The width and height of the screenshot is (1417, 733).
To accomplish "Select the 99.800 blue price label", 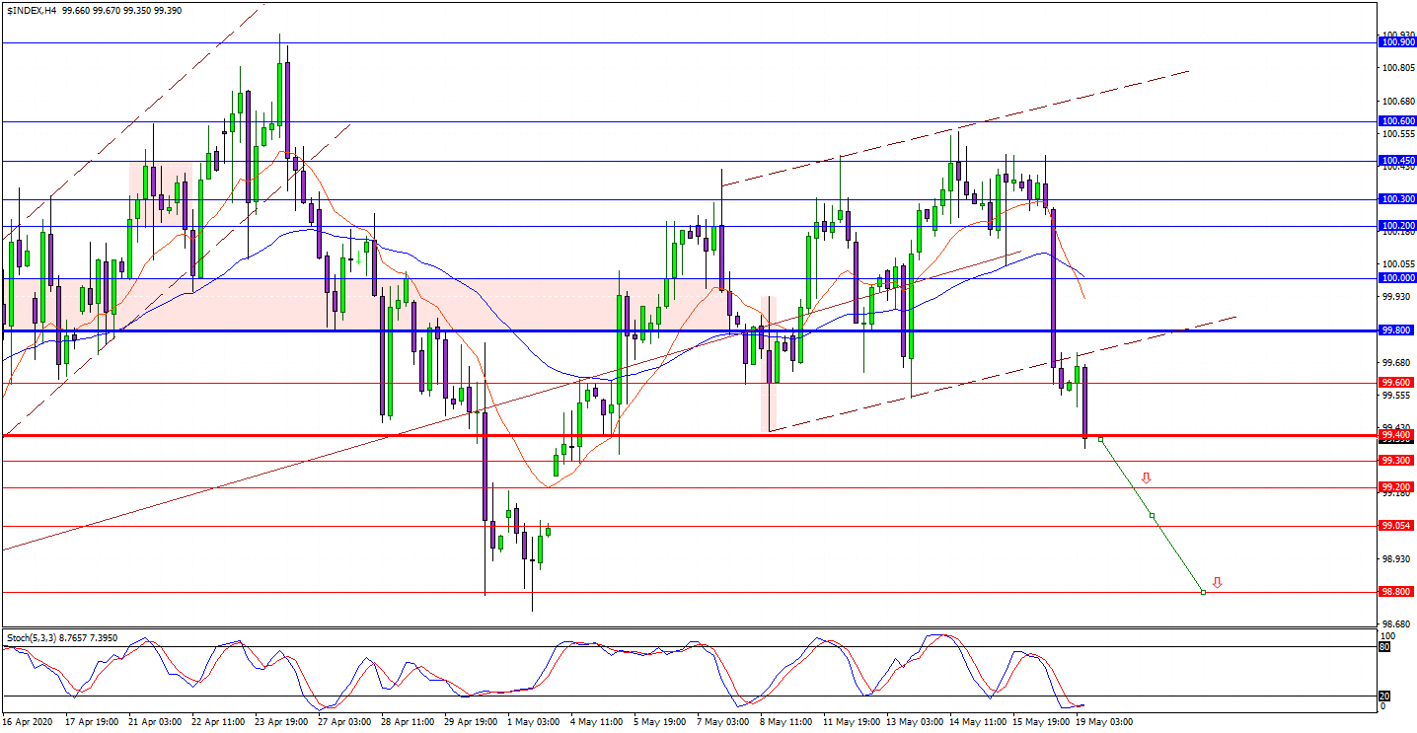I will [x=1398, y=330].
